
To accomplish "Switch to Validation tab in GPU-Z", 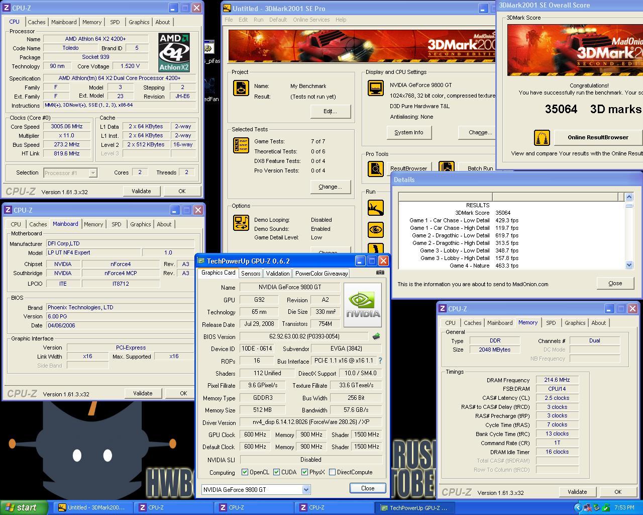I will (278, 273).
